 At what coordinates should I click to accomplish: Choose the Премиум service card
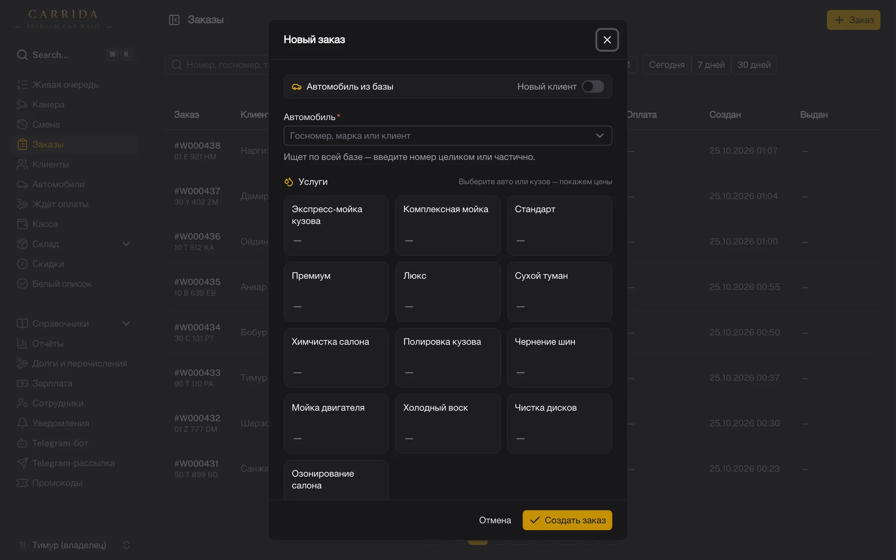point(336,292)
